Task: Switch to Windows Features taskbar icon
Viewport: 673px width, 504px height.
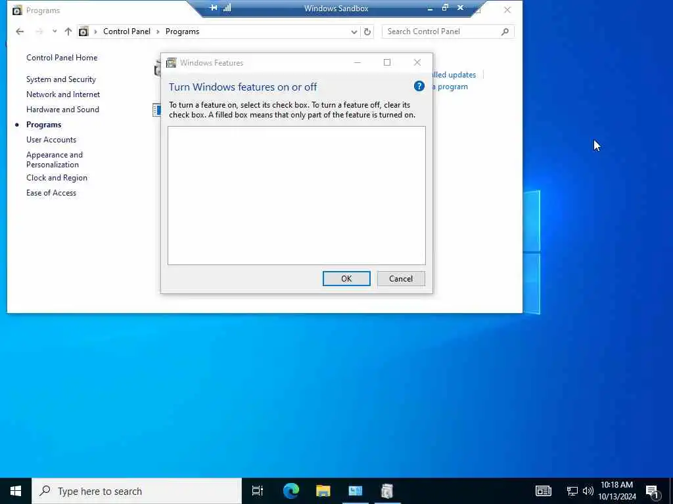Action: click(x=387, y=491)
